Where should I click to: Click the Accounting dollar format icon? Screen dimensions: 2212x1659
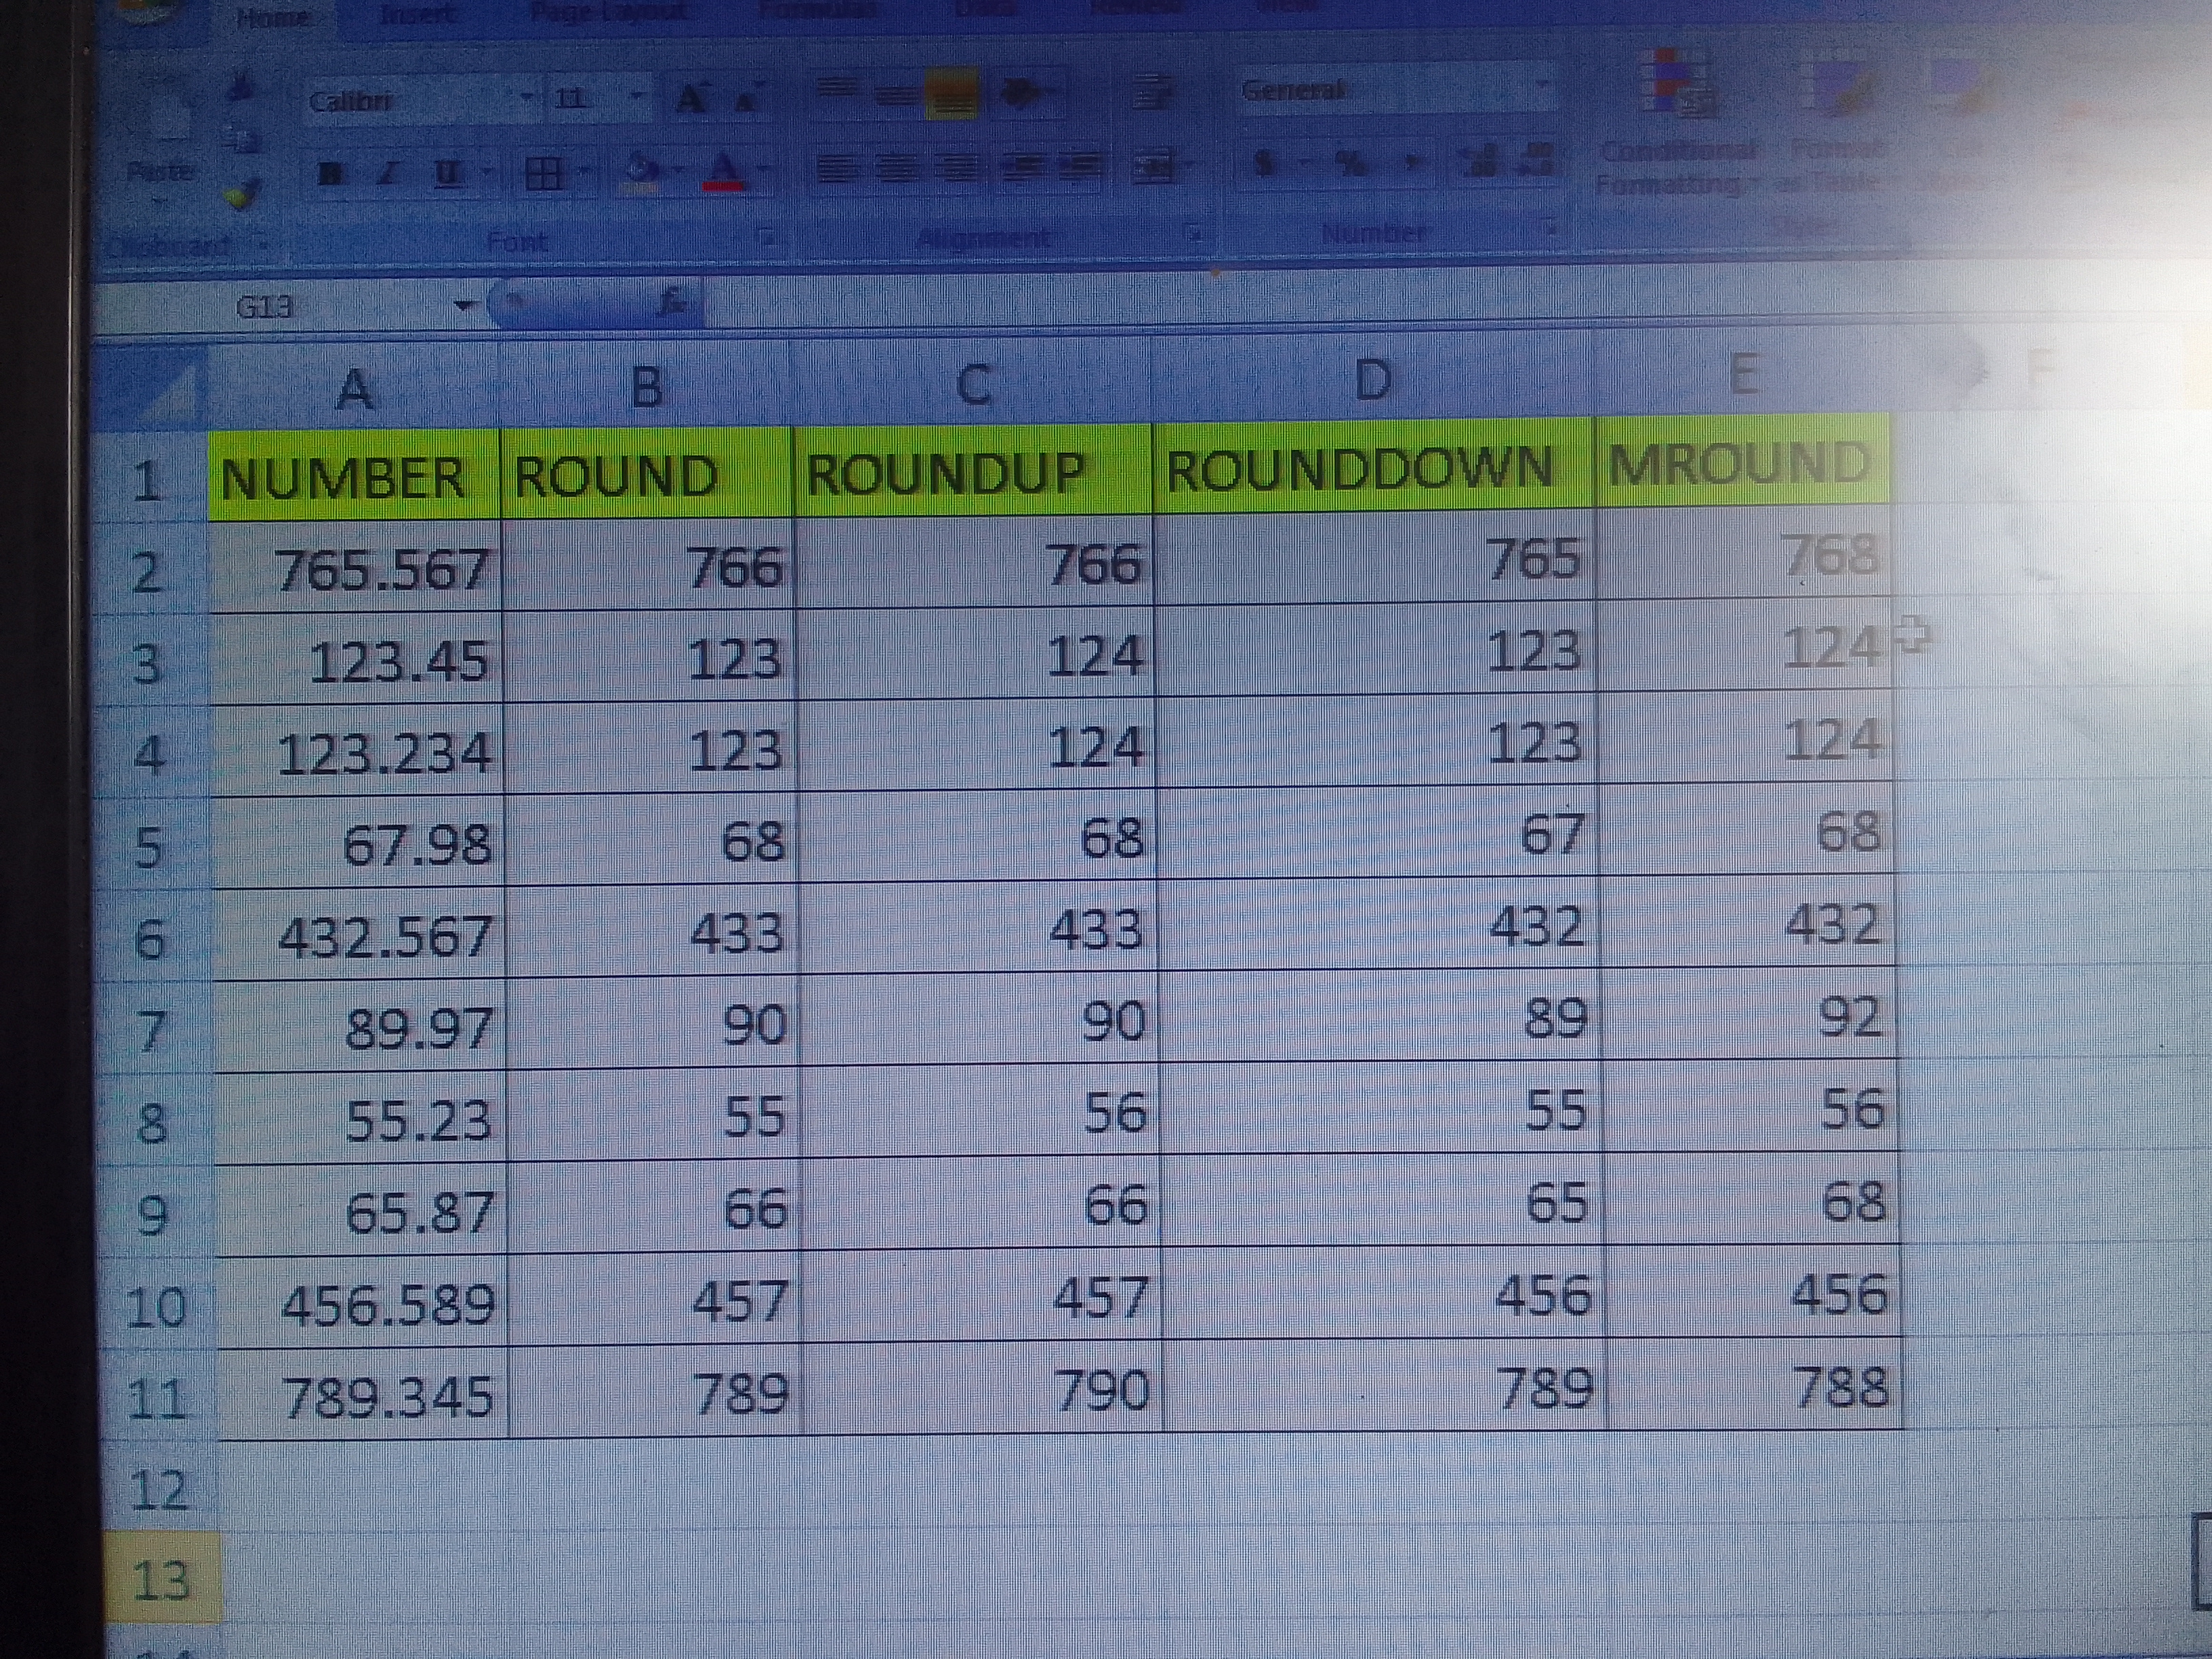(x=1266, y=163)
